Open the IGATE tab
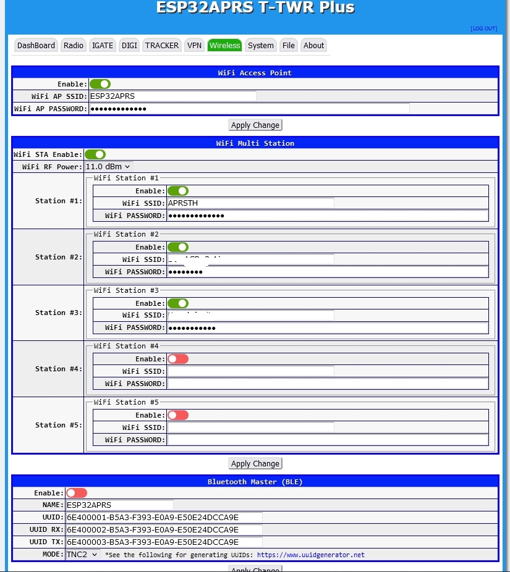Screen dimensions: 510x572 point(102,45)
